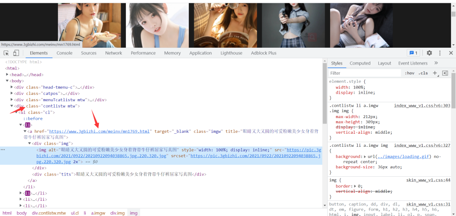Open index_www_v1.css?v6:303 source link

tap(422, 105)
